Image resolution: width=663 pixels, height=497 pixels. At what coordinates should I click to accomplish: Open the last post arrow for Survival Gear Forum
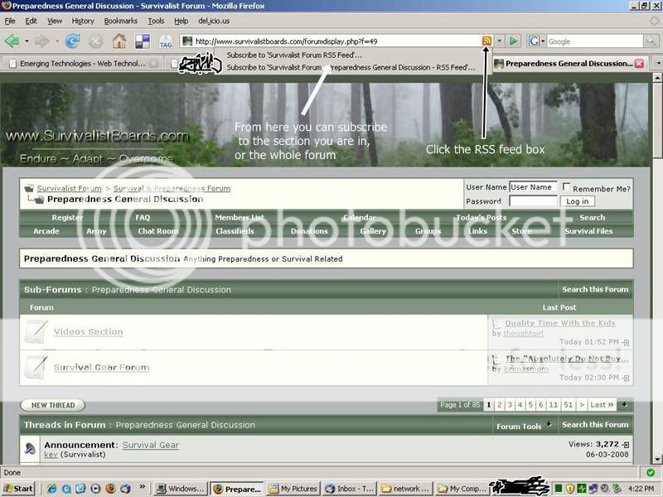coord(626,378)
